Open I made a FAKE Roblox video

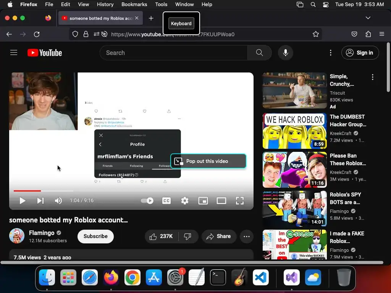pos(347,237)
